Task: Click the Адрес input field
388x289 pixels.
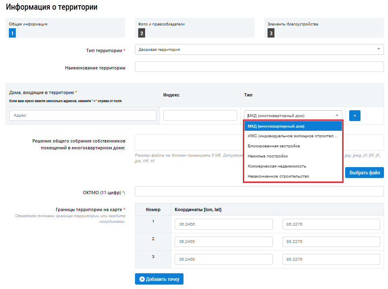Action: click(82, 115)
